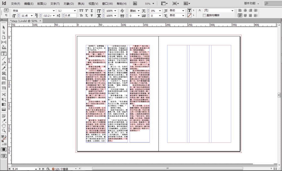Select the Scissors tool

coord(4,95)
